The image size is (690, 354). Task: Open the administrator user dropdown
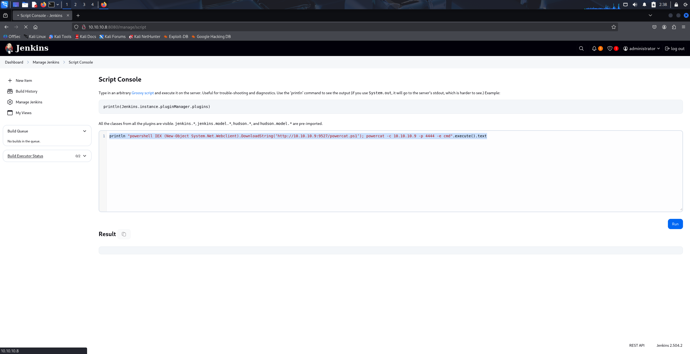(642, 48)
